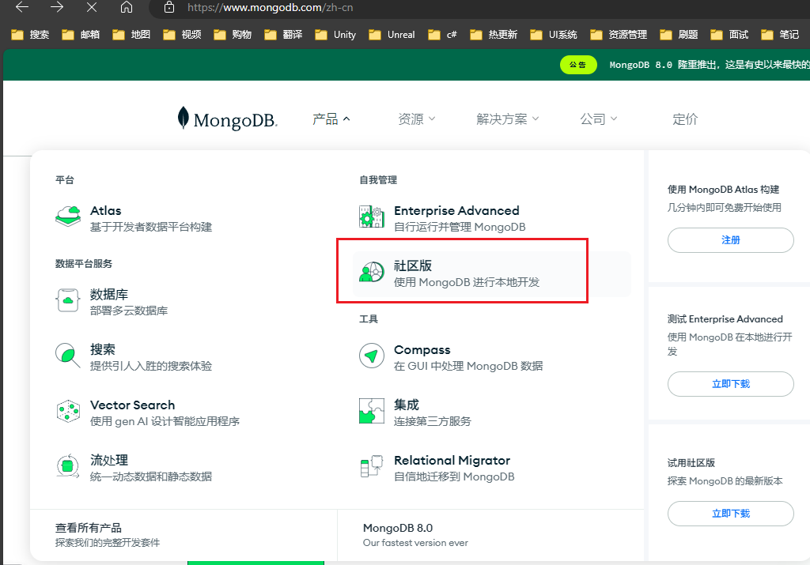Click the Atlas cloud icon
This screenshot has height=565, width=810.
click(x=68, y=217)
